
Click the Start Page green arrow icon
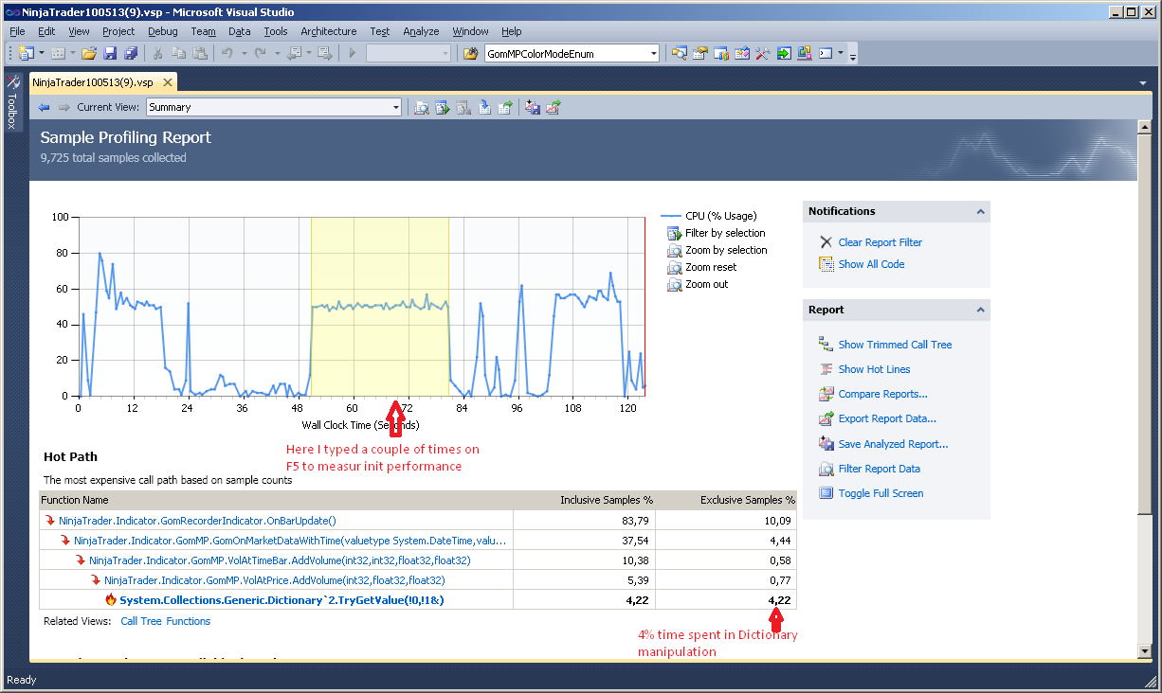784,53
